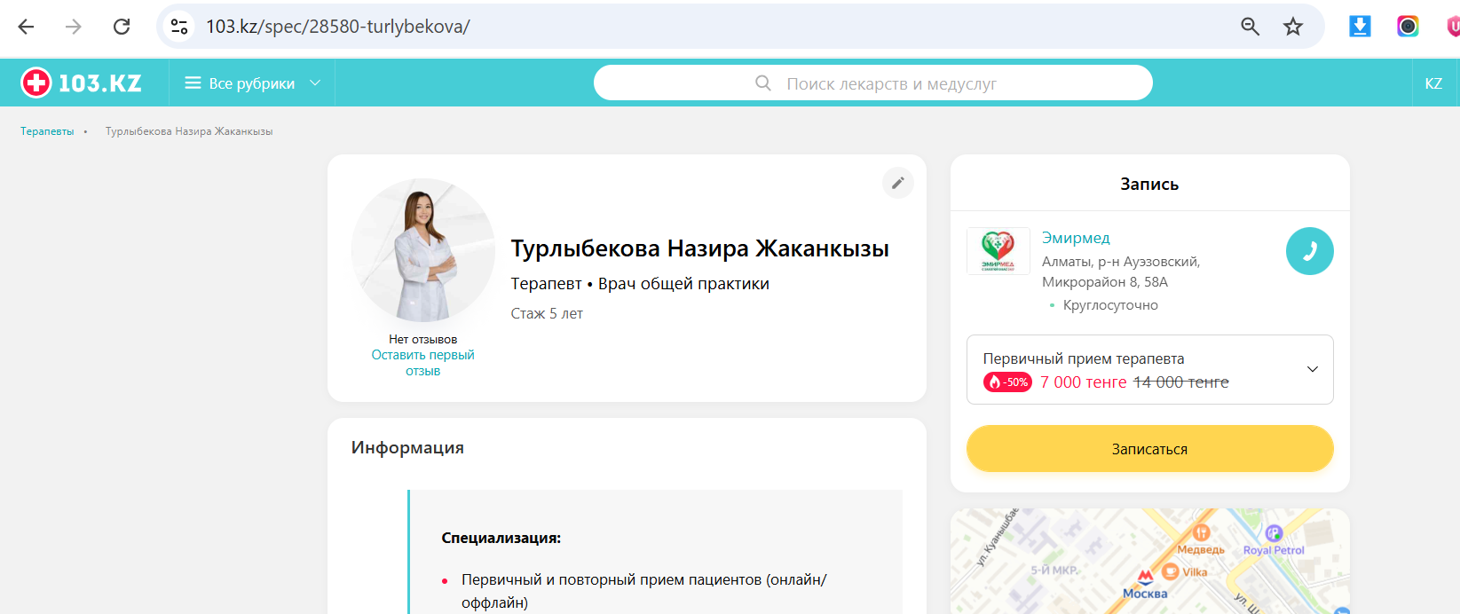Click the breadcrumb Турлыбекова Назира Жаканкызы text
1460x614 pixels.
(x=189, y=131)
